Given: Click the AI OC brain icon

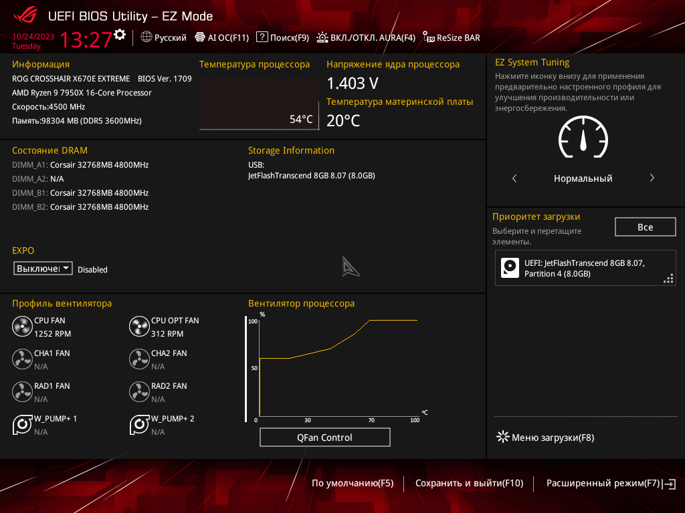Looking at the screenshot, I should click(199, 37).
